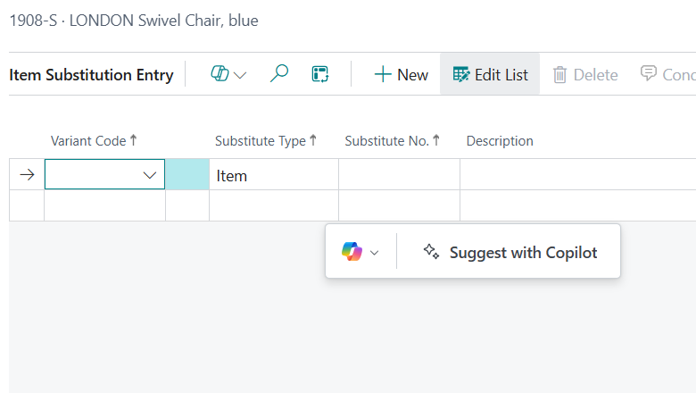Click the Description column header
The image size is (696, 393).
point(500,140)
